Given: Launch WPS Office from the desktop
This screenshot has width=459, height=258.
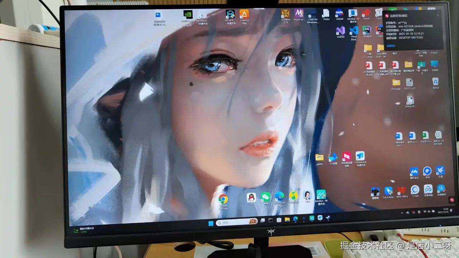Looking at the screenshot, I should (x=401, y=190).
